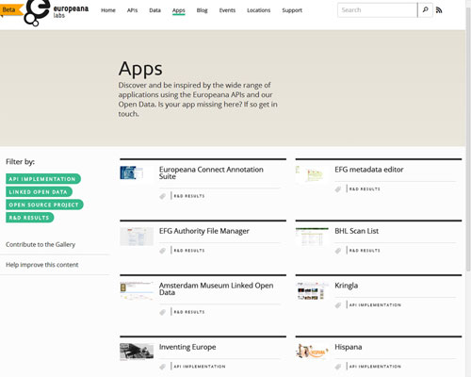This screenshot has width=471, height=377.
Task: Click tag icon under Kringla
Action: (x=338, y=305)
